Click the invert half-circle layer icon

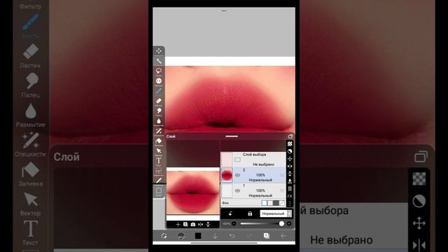click(x=290, y=151)
